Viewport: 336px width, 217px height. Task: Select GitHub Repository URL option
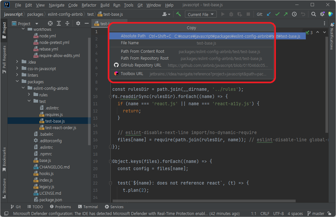click(x=191, y=65)
